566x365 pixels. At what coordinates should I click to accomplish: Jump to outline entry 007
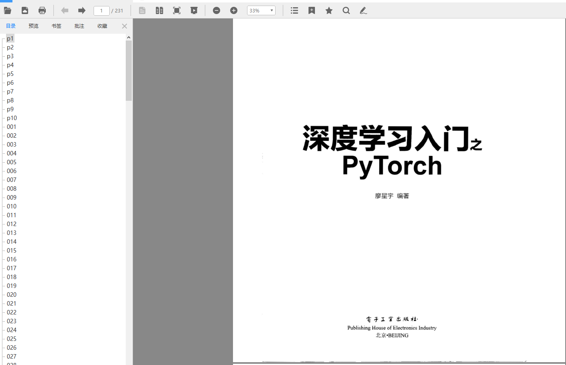point(12,180)
